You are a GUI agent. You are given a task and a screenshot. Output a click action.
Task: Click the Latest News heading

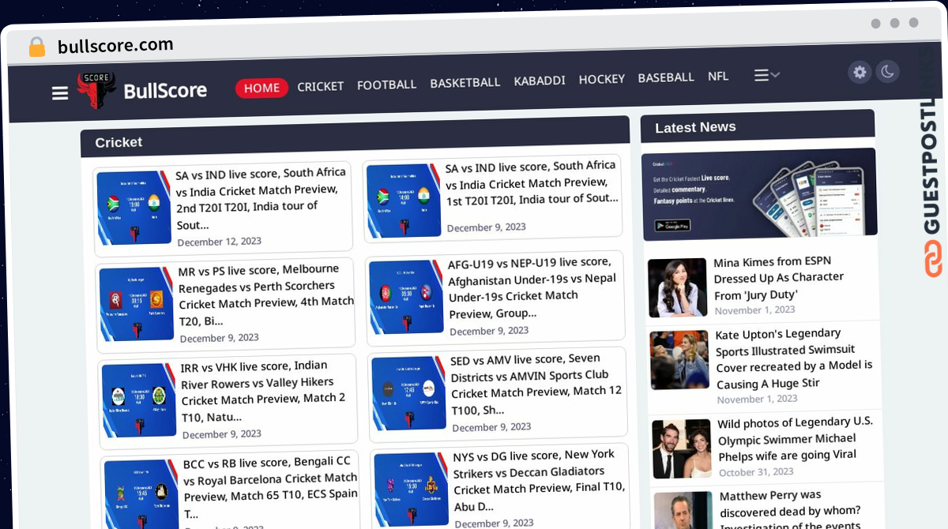(x=695, y=127)
